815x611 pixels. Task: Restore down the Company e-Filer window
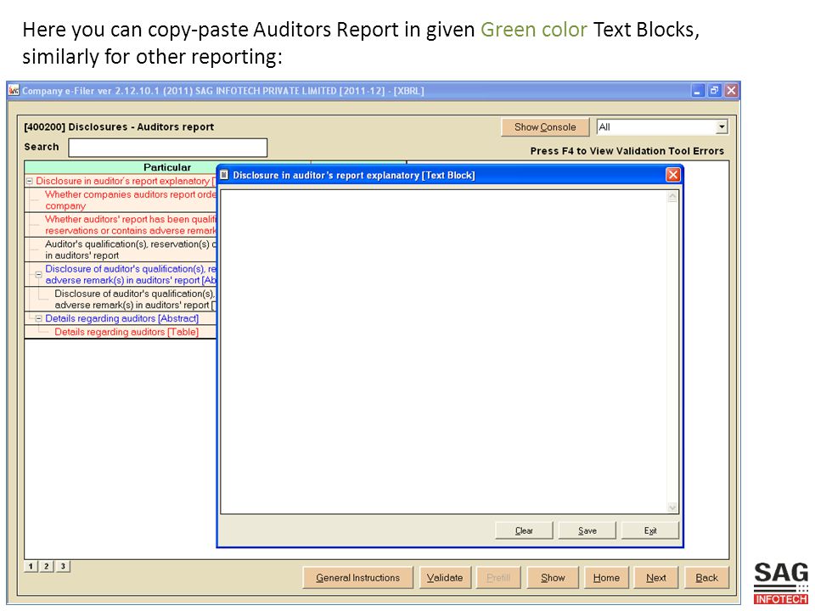pos(715,91)
